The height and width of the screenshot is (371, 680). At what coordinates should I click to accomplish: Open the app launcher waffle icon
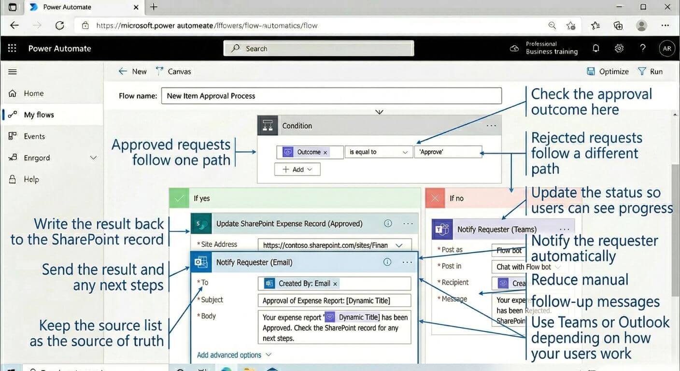pyautogui.click(x=12, y=48)
